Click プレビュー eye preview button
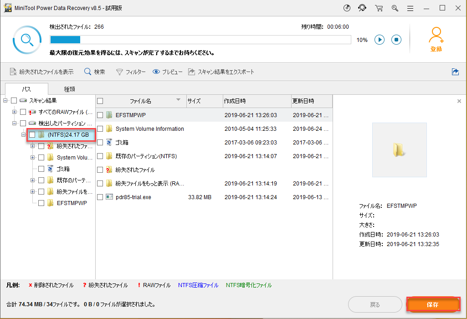The image size is (467, 319). 167,72
